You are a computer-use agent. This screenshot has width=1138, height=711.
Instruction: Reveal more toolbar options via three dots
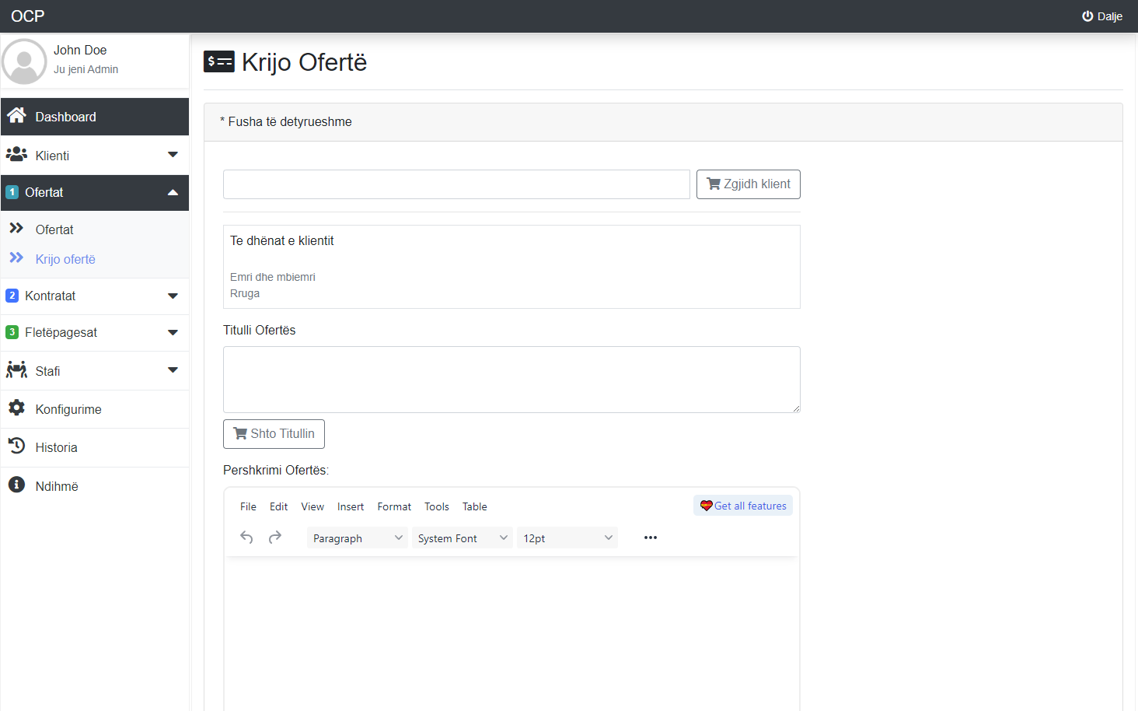651,538
